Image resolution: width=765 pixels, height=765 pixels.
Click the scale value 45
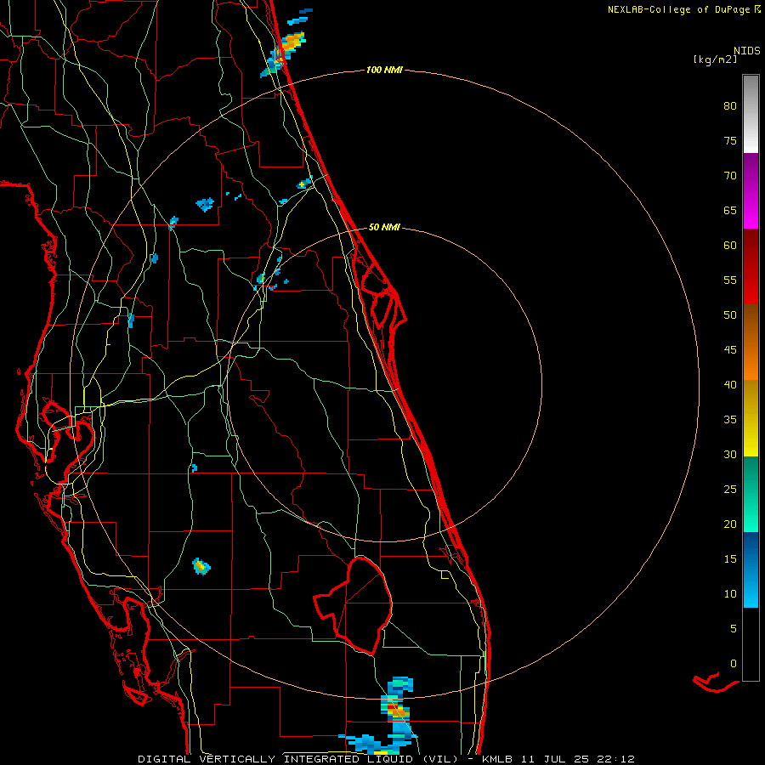[x=730, y=350]
